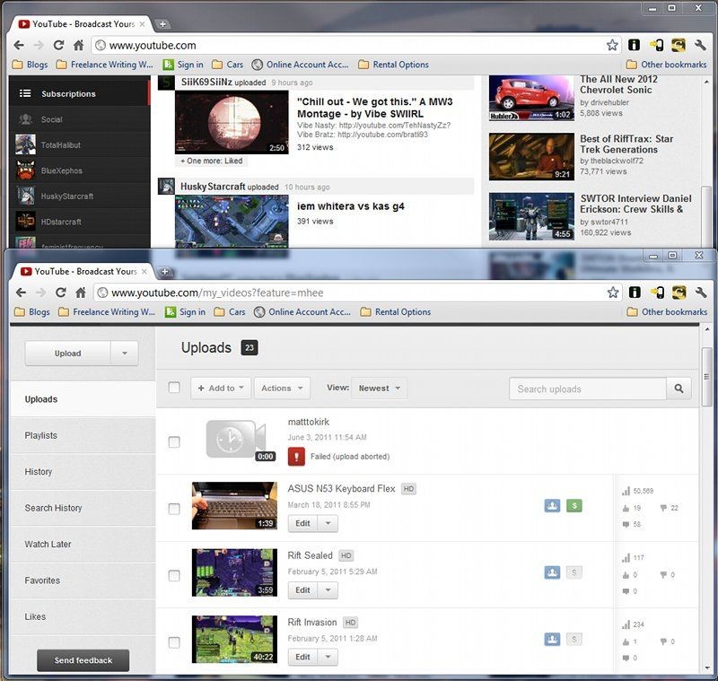Screen dimensions: 718x681
Task: Open wrench menu in my_videos window
Action: click(x=701, y=292)
